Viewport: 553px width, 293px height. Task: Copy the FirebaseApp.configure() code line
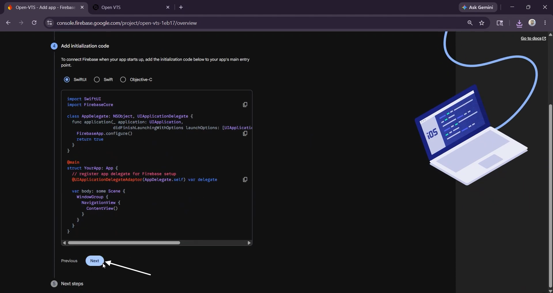(245, 133)
